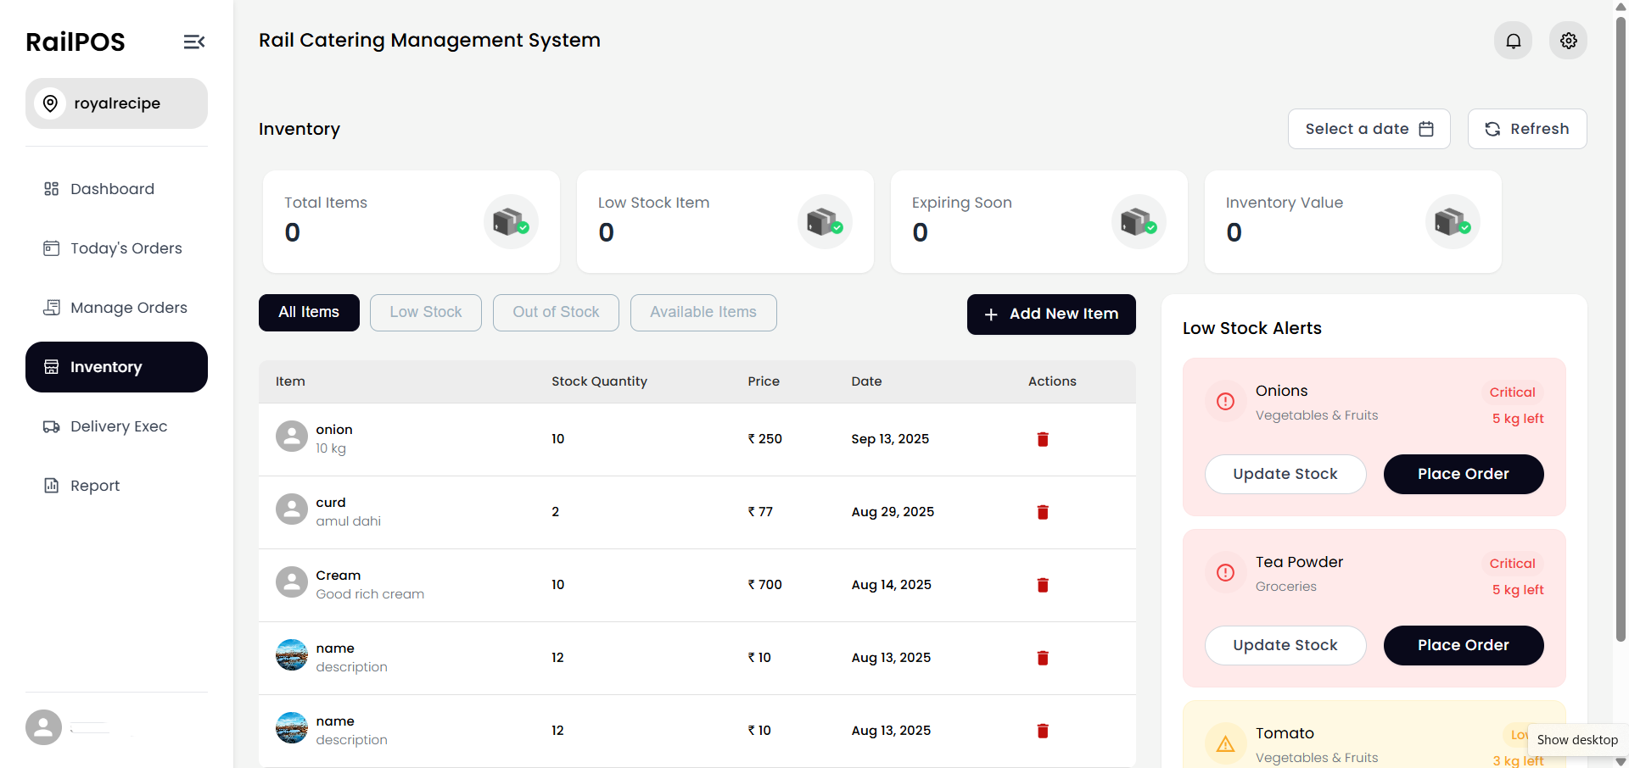Click the Onions critical alert warning icon
1629x768 pixels.
pyautogui.click(x=1225, y=401)
